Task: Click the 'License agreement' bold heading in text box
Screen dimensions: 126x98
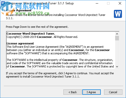Action: coord(20,43)
